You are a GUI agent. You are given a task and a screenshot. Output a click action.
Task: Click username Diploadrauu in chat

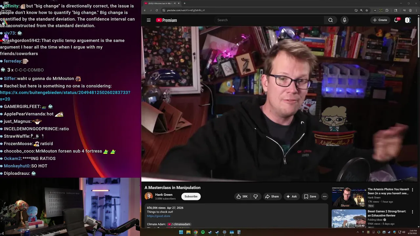[17, 173]
